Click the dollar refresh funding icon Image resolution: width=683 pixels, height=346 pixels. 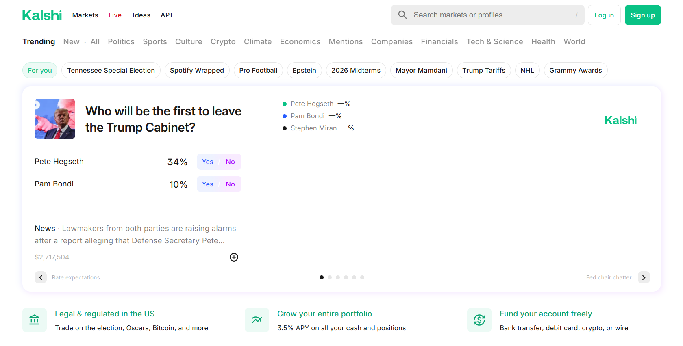tap(479, 320)
